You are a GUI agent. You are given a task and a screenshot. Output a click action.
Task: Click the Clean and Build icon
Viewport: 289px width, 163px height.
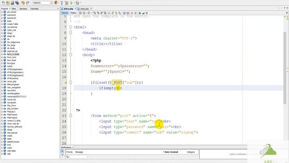pyautogui.click(x=66, y=3)
